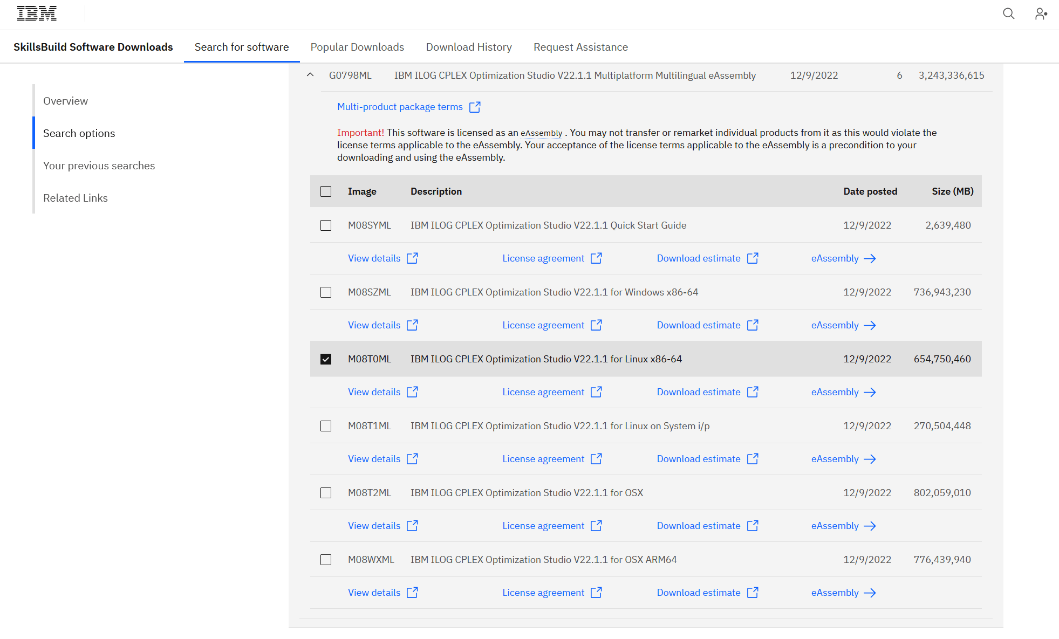The height and width of the screenshot is (639, 1059).
Task: Click View details launch icon for M08T2ML
Action: click(x=412, y=526)
